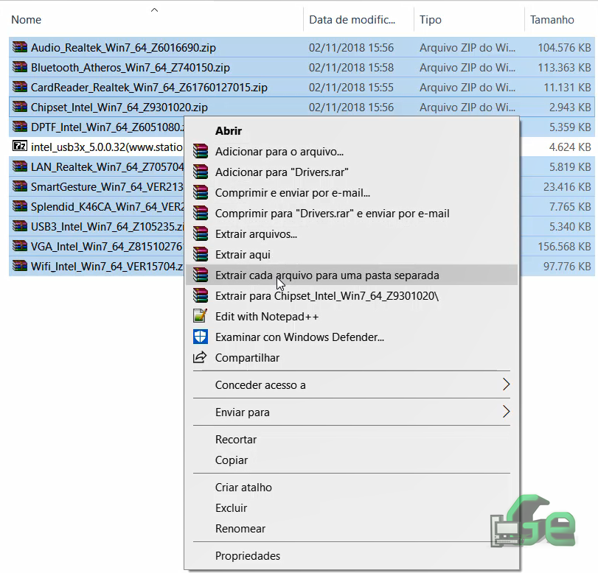
Task: Click WinRAR icon beside 'Adicionar para "Drivers.rar"'
Action: point(201,172)
